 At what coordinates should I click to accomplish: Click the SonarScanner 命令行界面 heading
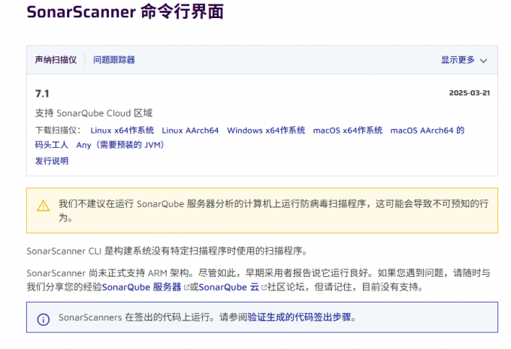click(x=125, y=12)
